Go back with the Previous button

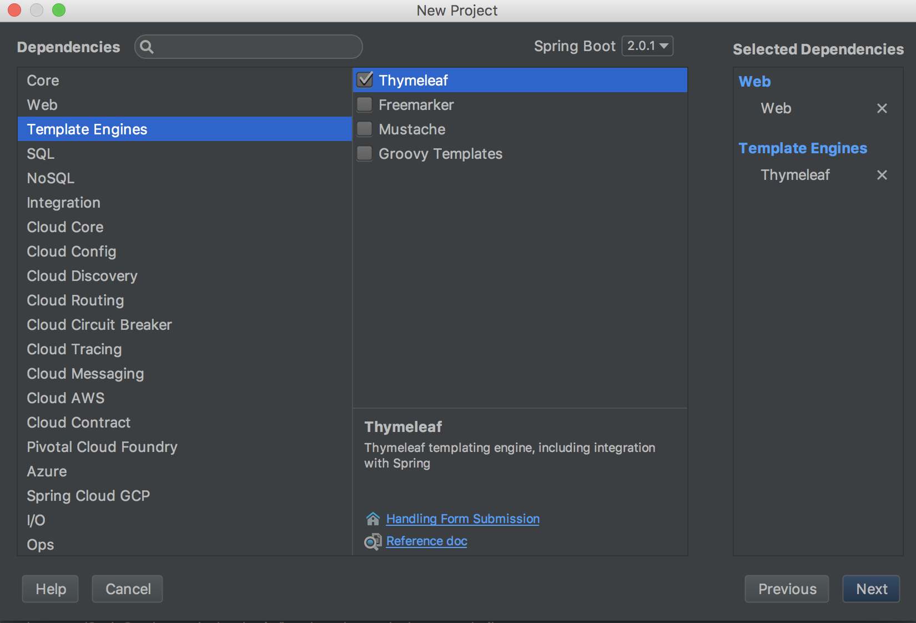[x=787, y=589]
